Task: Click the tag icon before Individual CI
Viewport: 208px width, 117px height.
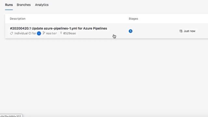Action: pyautogui.click(x=12, y=33)
